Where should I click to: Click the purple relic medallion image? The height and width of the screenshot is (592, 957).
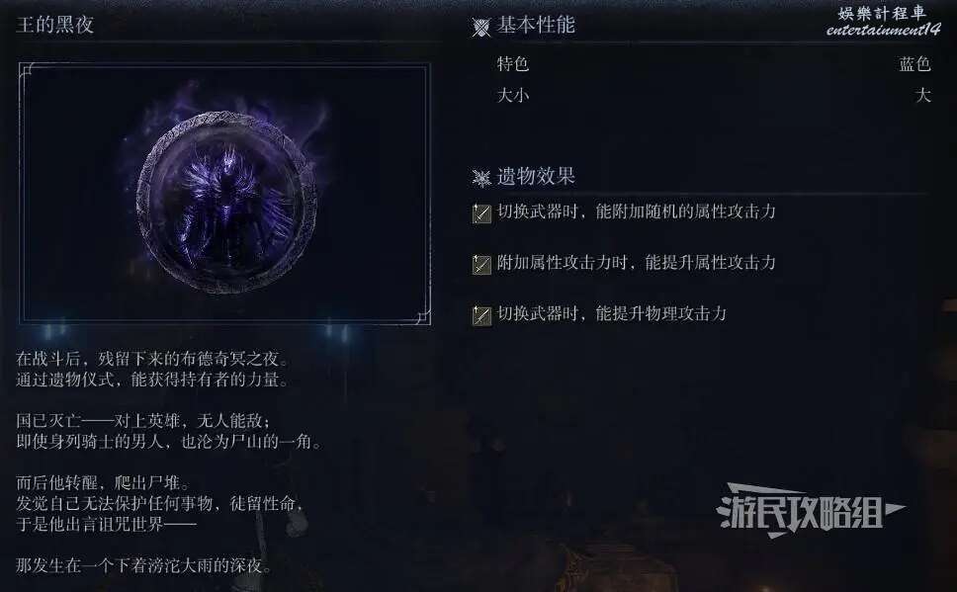click(x=225, y=202)
